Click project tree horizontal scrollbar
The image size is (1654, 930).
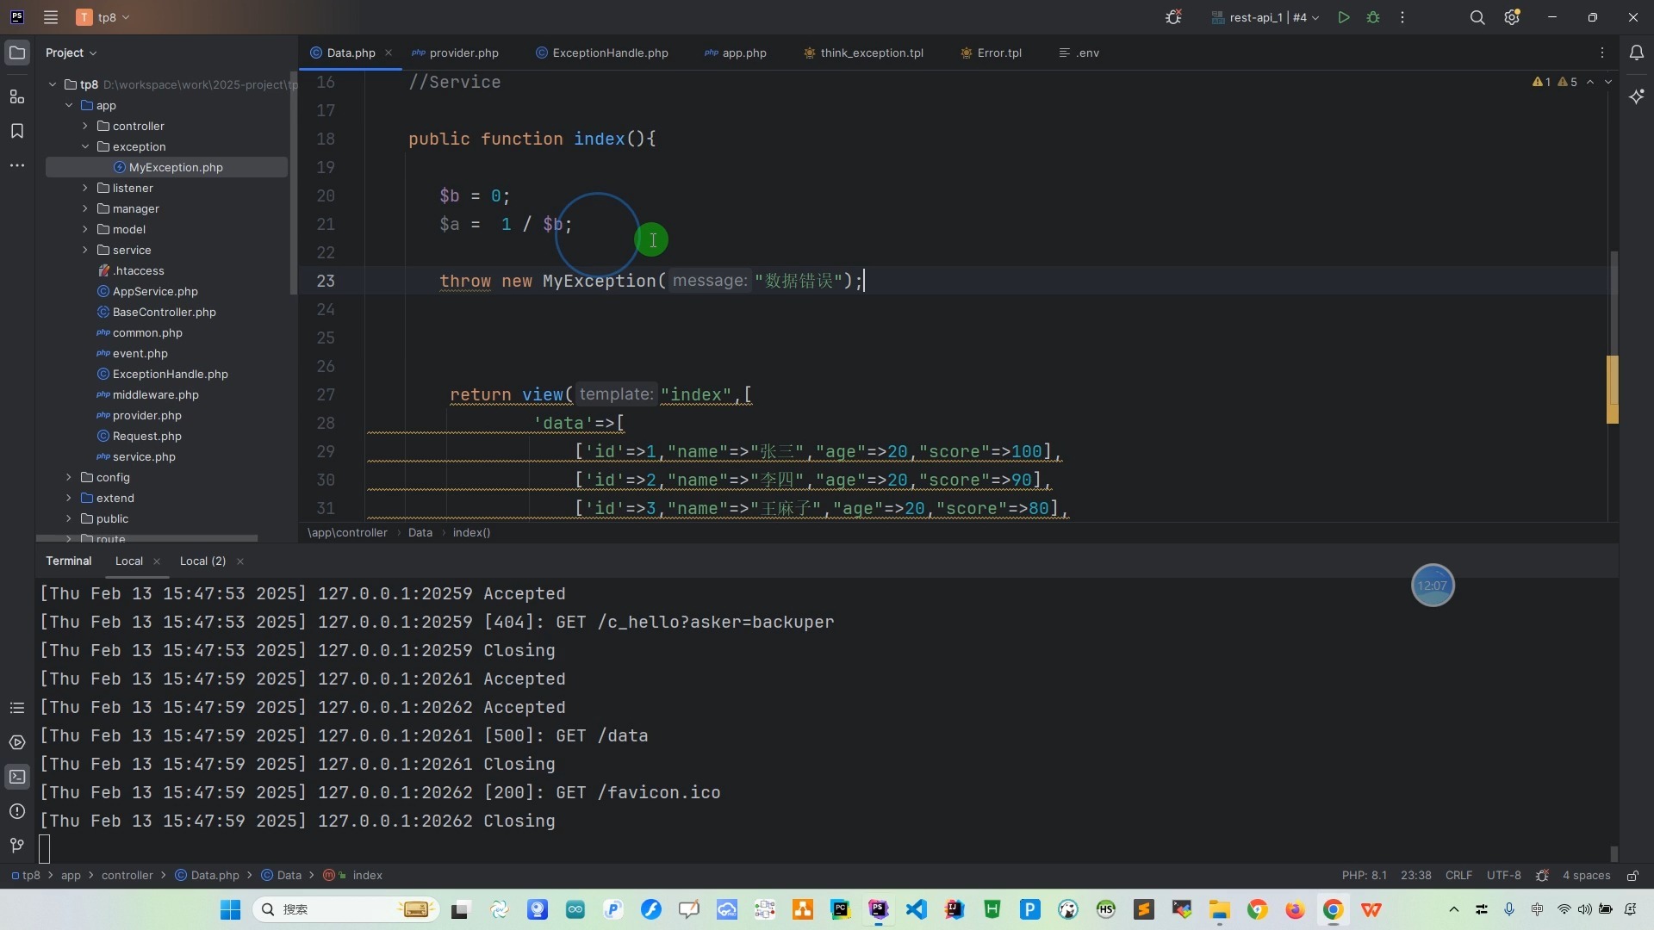146,538
